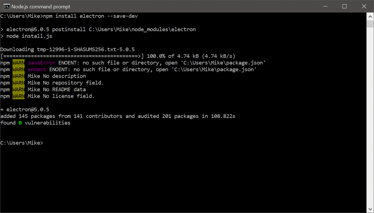The height and width of the screenshot is (213, 374).
Task: Click the scrollbar up arrow
Action: 370,16
